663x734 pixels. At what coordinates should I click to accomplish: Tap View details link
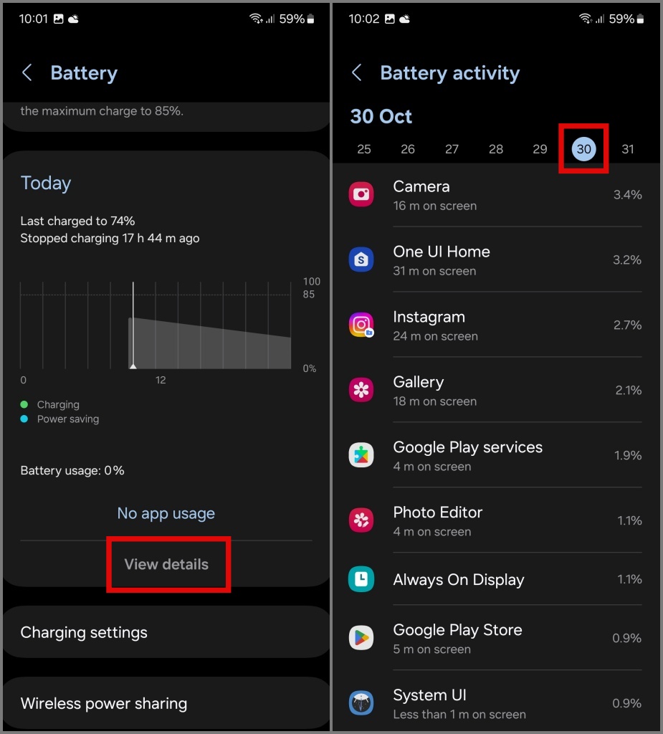[x=166, y=564]
